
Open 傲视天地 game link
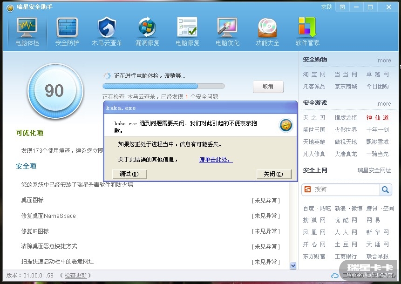[346, 142]
